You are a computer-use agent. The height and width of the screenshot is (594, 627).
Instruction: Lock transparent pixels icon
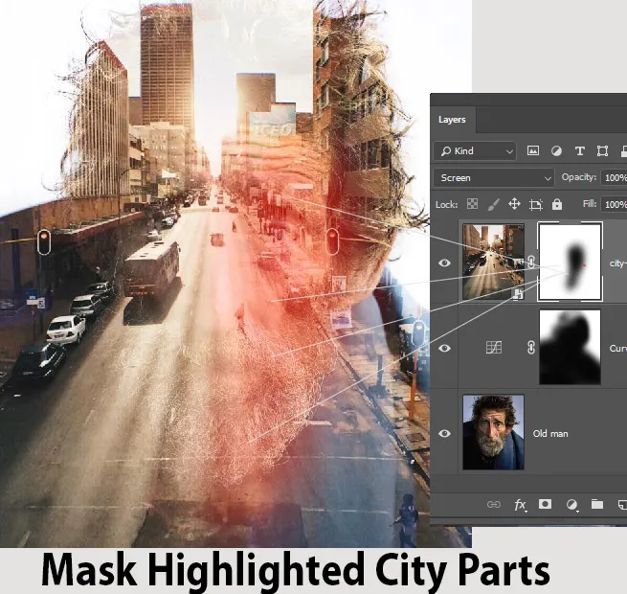(x=472, y=204)
